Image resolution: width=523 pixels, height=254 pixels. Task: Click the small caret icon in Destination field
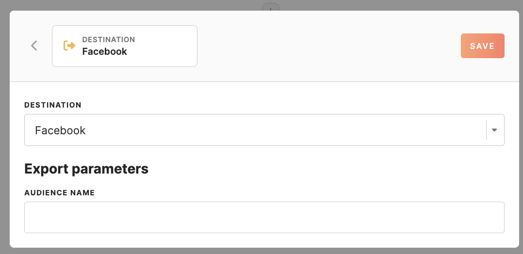pos(494,130)
